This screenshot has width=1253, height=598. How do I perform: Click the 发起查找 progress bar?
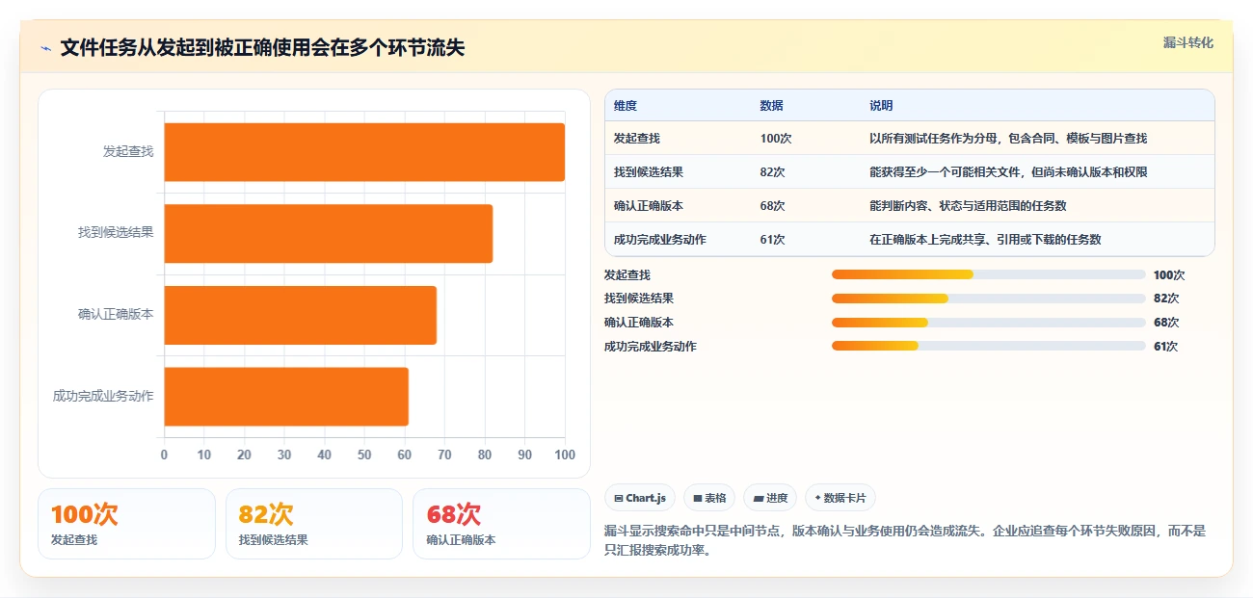click(x=989, y=274)
